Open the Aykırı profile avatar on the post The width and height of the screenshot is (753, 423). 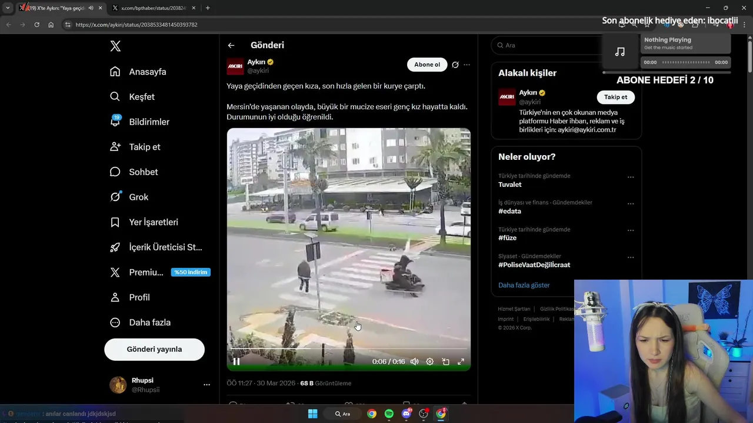235,66
